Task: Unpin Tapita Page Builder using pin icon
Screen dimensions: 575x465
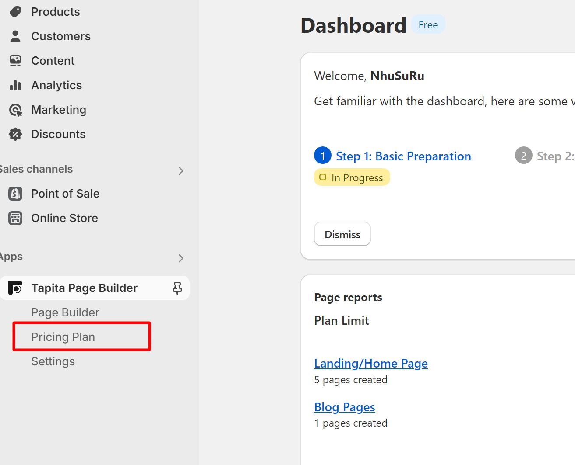Action: pyautogui.click(x=177, y=288)
